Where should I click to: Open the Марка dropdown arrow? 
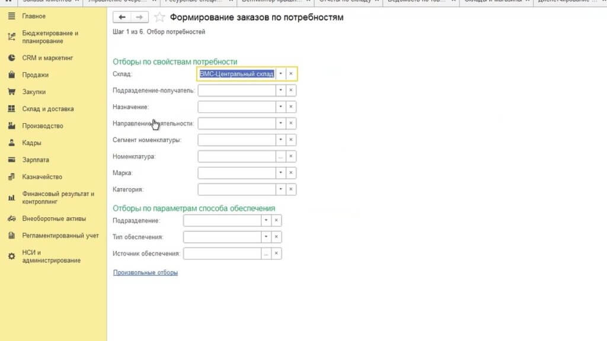pyautogui.click(x=280, y=173)
